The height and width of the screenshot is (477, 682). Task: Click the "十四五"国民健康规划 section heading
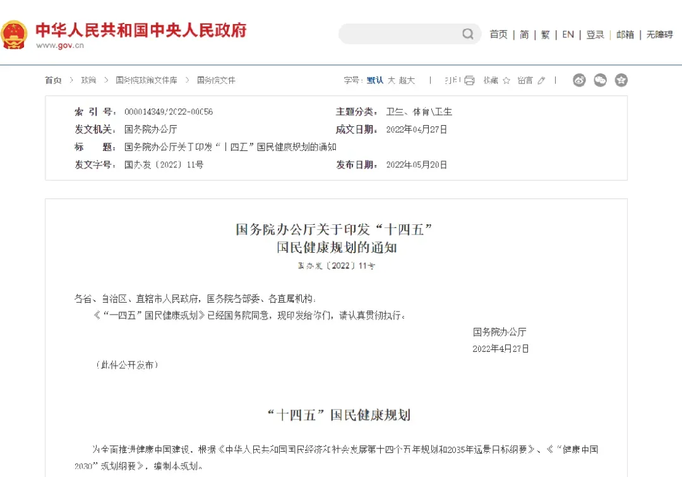click(339, 414)
